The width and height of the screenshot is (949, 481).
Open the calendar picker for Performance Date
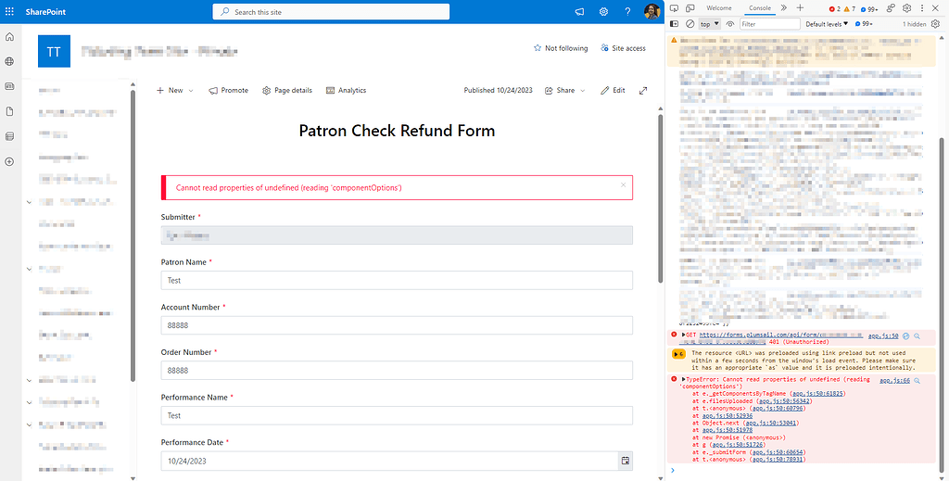pos(625,460)
